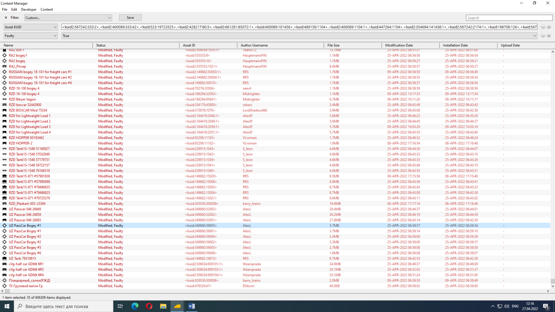Viewport: 555px width, 312px height.
Task: Click the Search input field
Action: coord(509,18)
